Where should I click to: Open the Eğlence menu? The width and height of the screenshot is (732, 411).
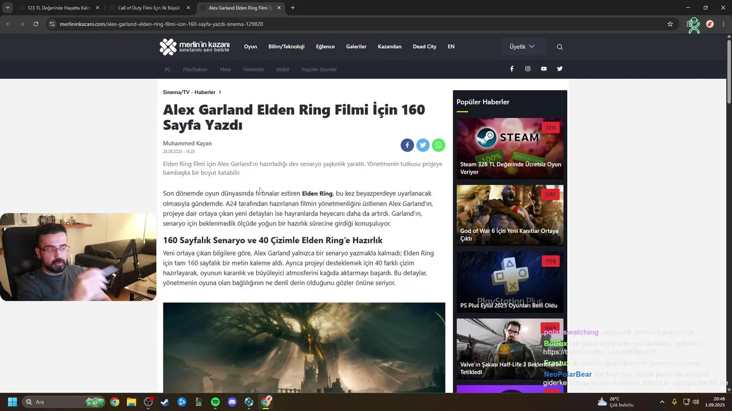(325, 47)
